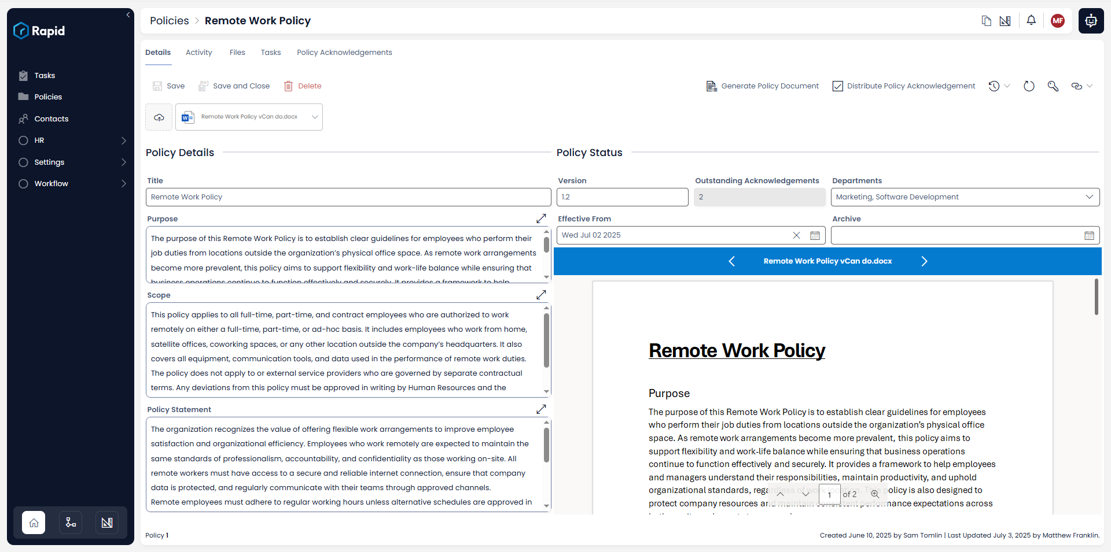Collapse the sidebar with the top chevron
Screen dimensions: 1111x552
coord(128,15)
